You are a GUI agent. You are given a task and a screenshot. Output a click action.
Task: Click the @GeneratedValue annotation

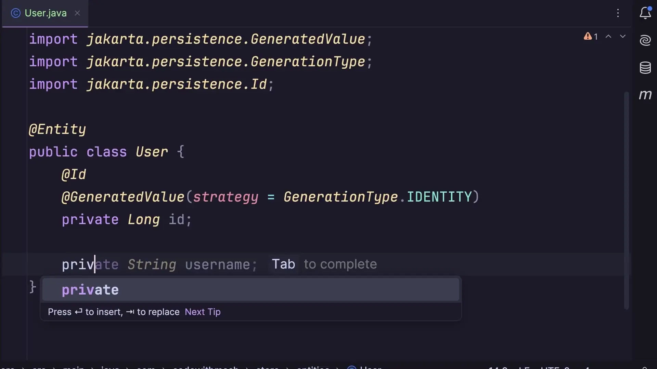[123, 197]
